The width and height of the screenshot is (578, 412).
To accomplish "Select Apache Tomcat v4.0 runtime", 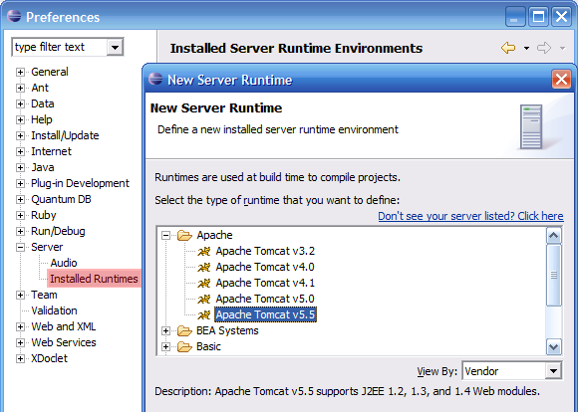I will [265, 267].
